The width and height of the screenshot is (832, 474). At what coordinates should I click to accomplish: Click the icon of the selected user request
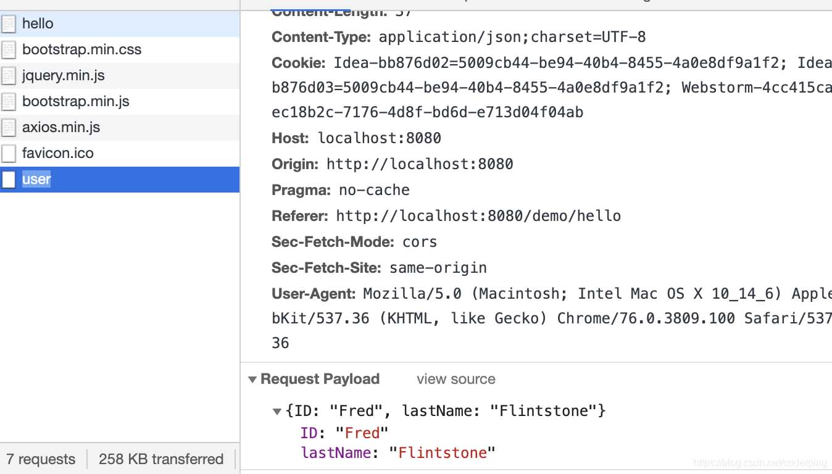coord(9,180)
